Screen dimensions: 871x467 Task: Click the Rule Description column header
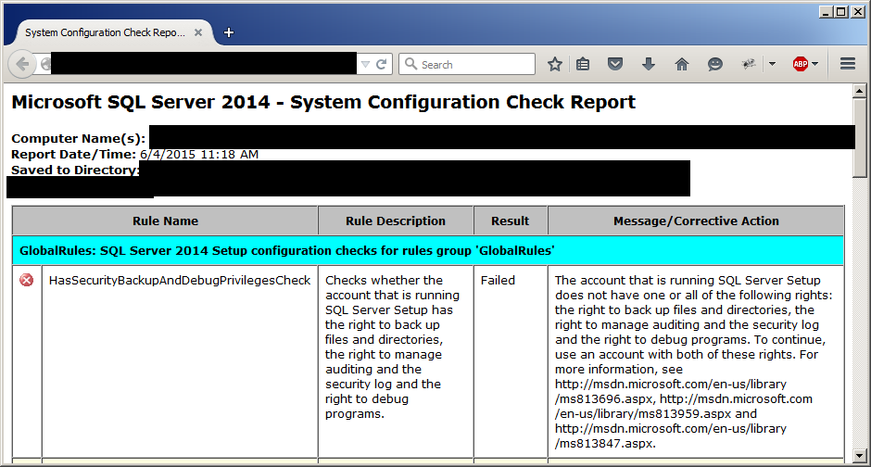(396, 221)
